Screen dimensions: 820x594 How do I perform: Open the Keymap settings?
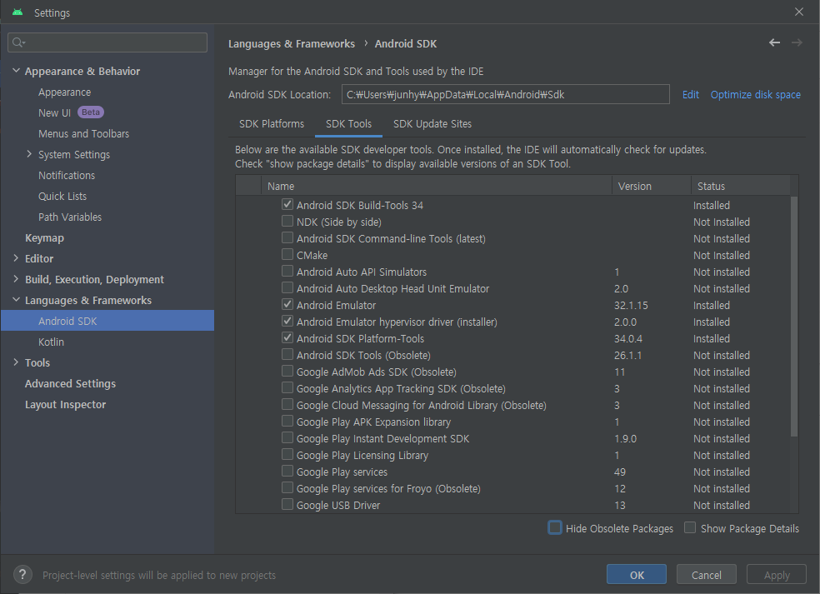[44, 238]
